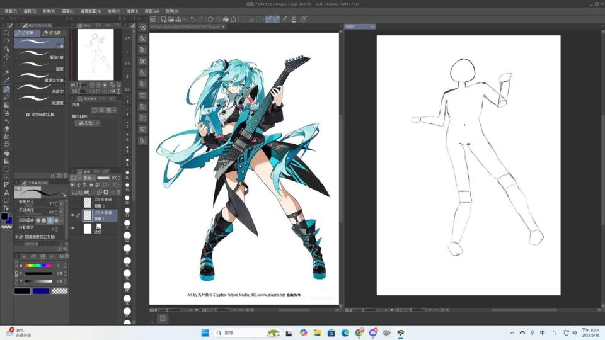This screenshot has height=340, width=605.
Task: Click the Clear layer icon in command bar
Action: [210, 19]
